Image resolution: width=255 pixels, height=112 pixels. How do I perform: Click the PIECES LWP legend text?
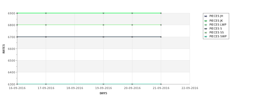click(x=218, y=25)
